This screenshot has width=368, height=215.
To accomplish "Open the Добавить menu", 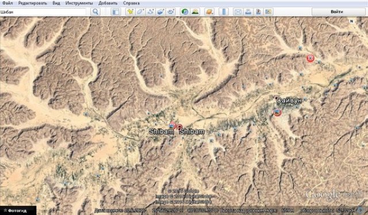I will (108, 3).
